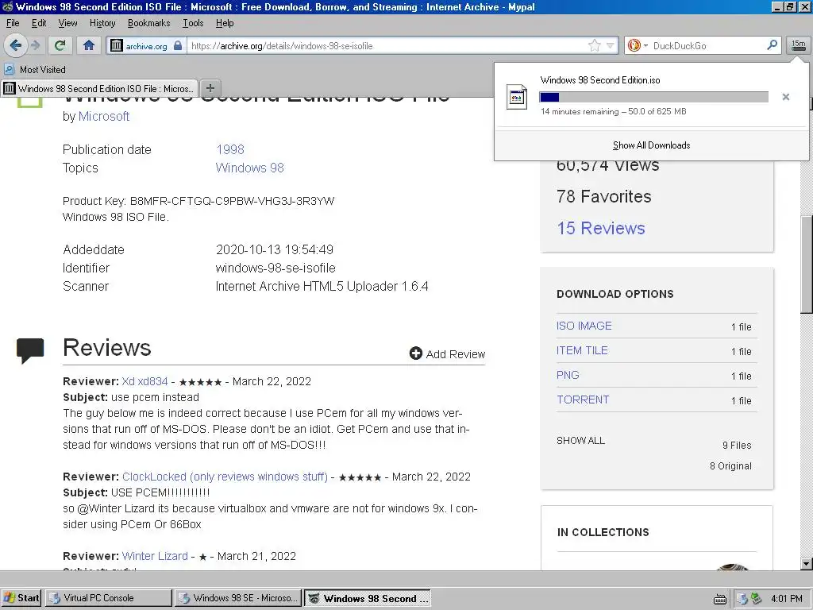This screenshot has height=610, width=813.
Task: Cancel the Windows 98 Second Edition.iso download
Action: tap(785, 97)
